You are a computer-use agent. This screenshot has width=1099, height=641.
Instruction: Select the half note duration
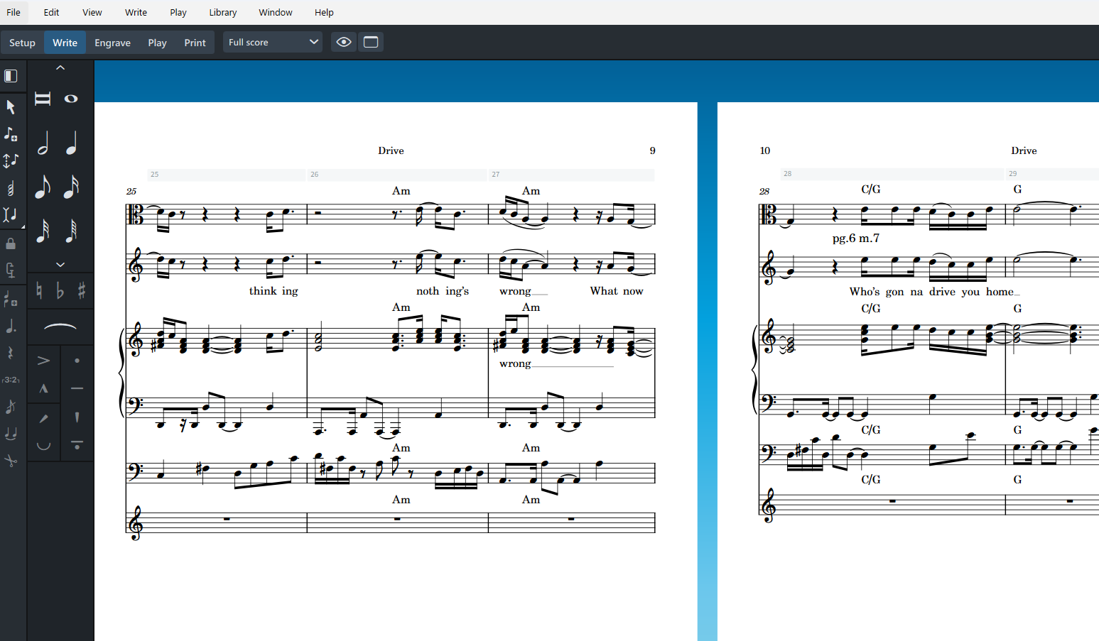point(43,143)
